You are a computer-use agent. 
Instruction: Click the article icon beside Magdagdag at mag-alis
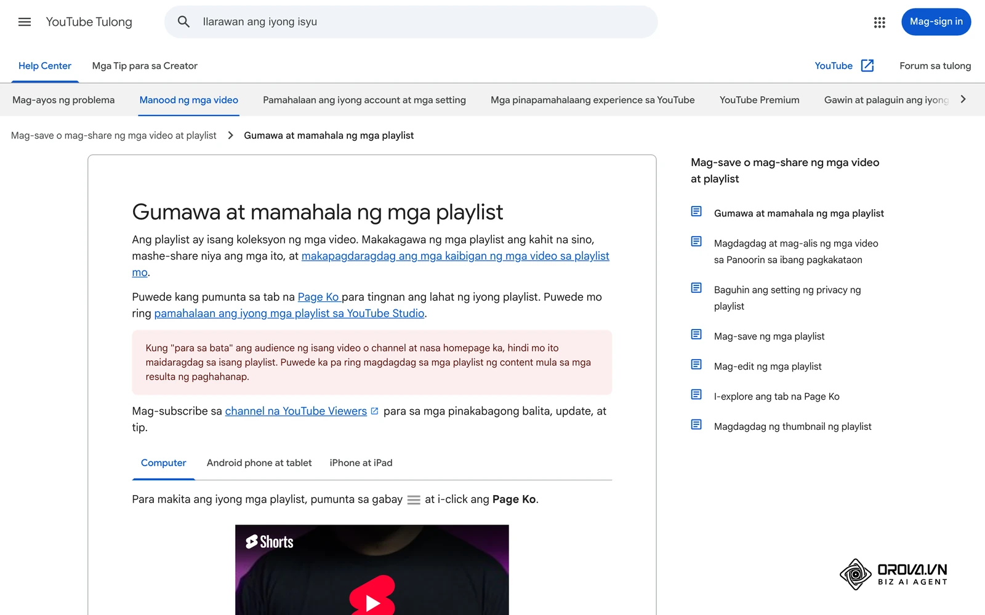point(696,242)
